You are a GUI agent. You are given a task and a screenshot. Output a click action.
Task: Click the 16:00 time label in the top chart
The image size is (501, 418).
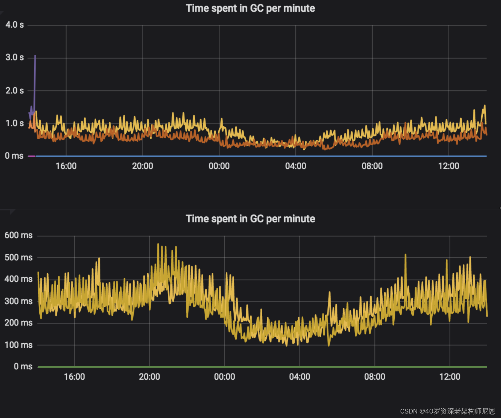tap(66, 166)
